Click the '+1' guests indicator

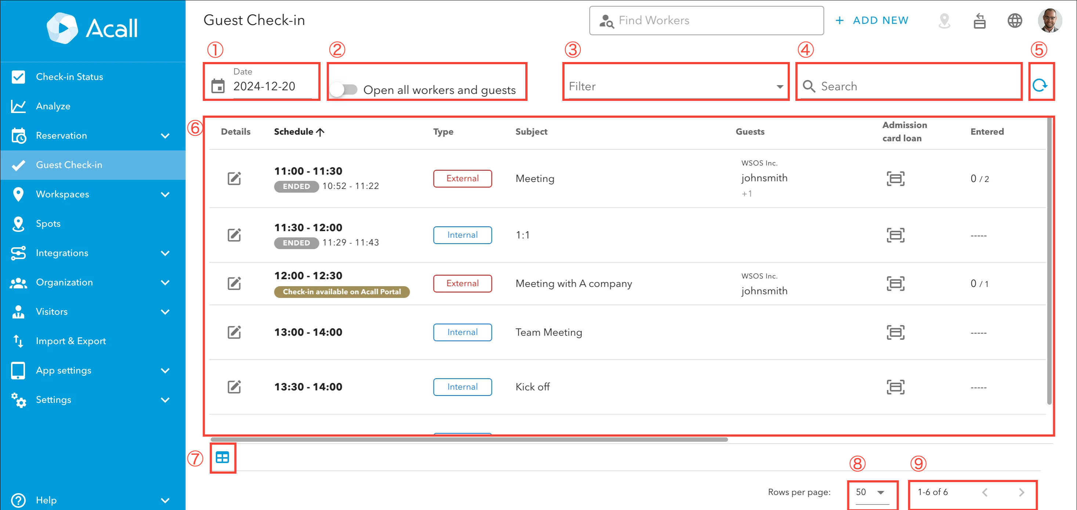point(747,194)
